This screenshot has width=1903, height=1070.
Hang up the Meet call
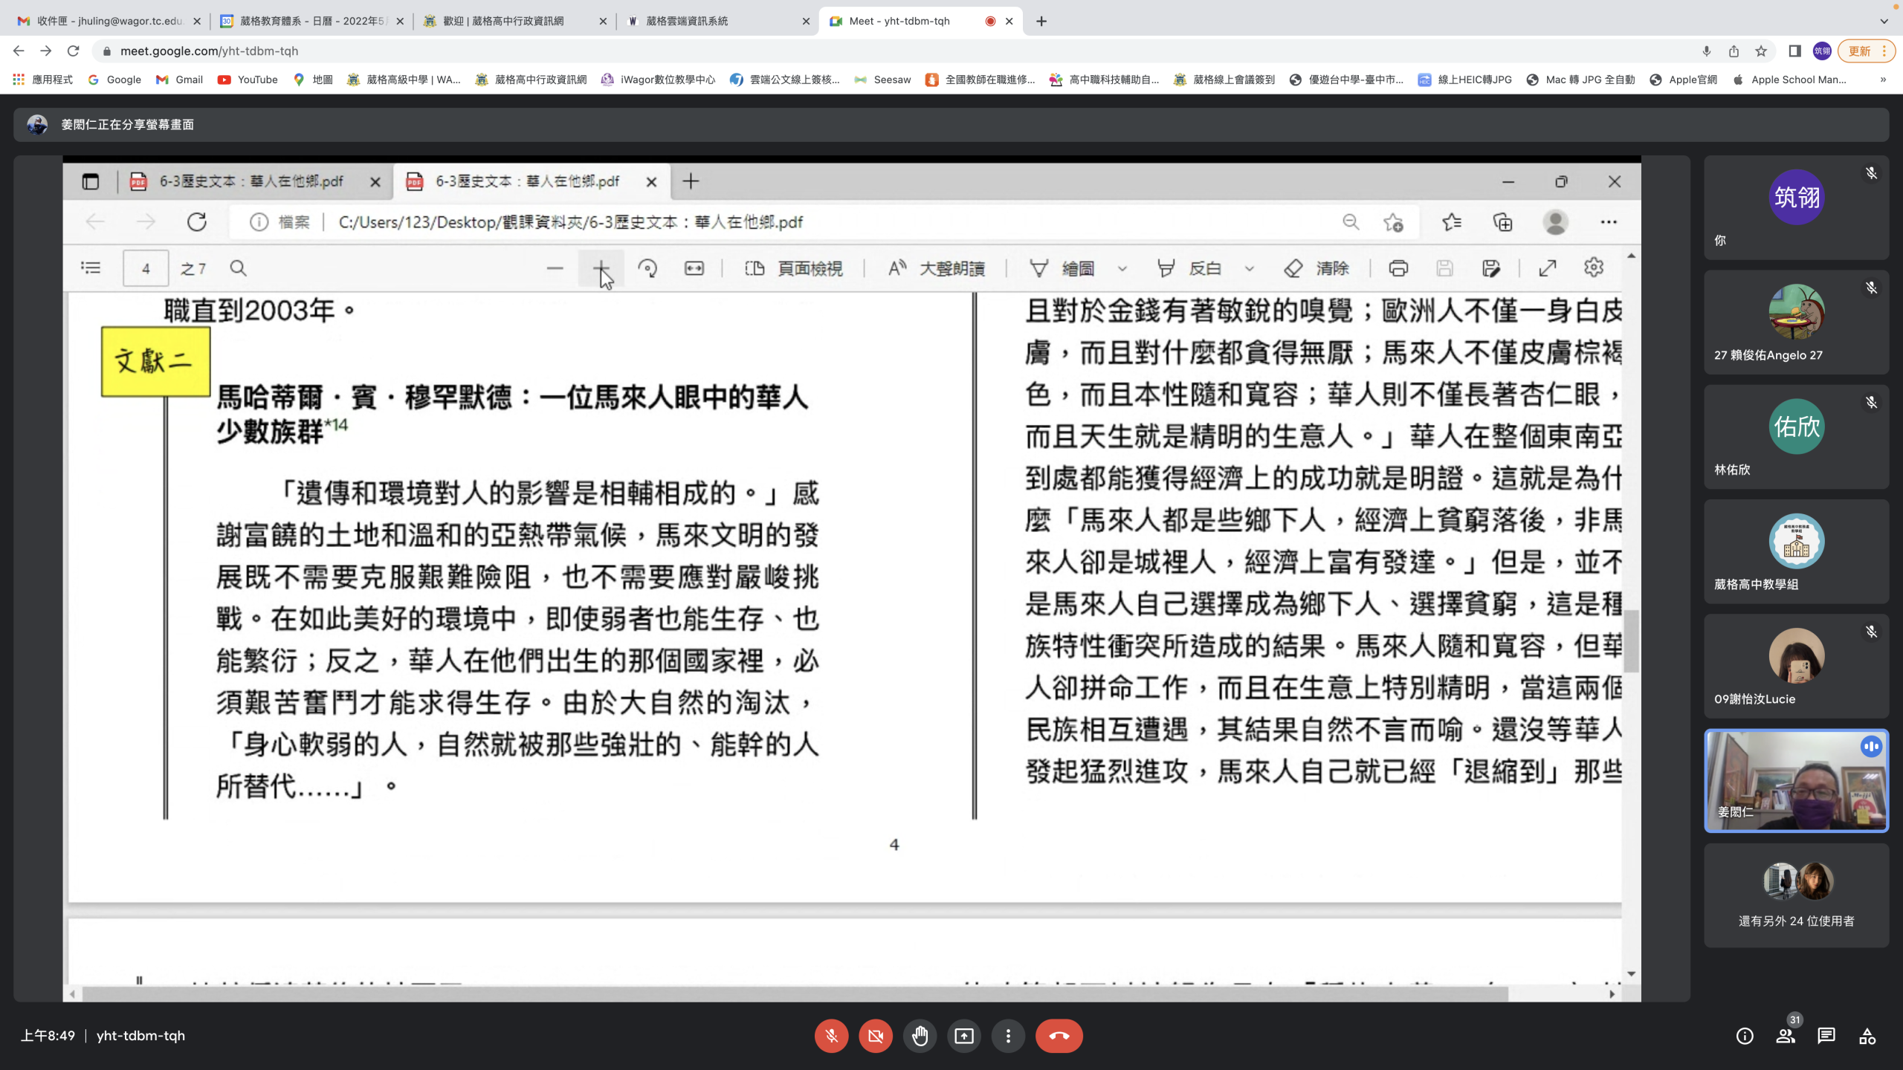(x=1059, y=1036)
